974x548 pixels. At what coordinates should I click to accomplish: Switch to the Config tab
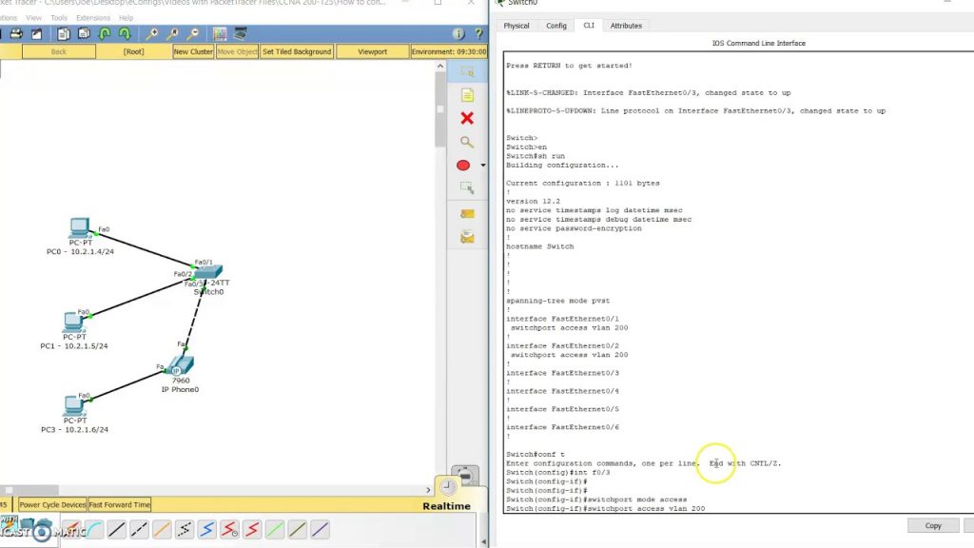[x=556, y=26]
